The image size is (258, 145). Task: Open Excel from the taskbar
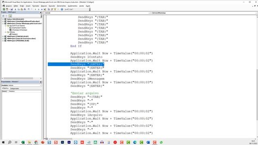pos(23,142)
